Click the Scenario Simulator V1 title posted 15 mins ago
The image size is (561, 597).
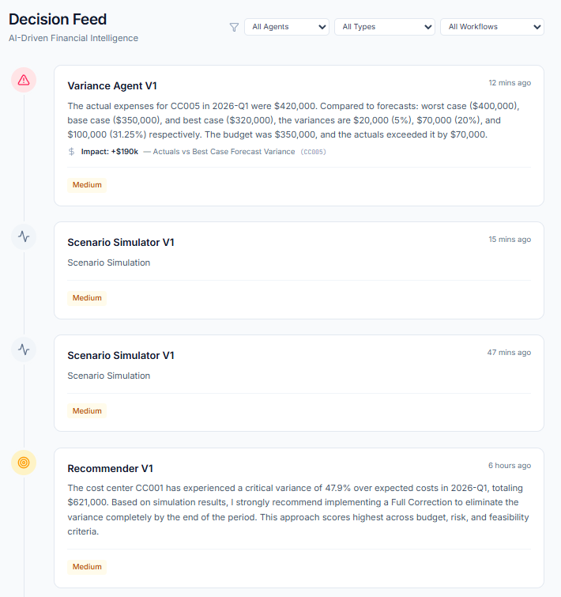pos(121,243)
